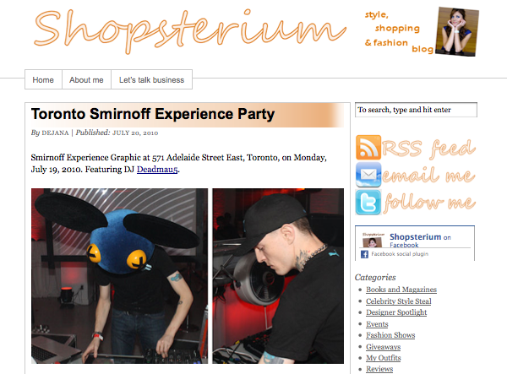Viewport: 507px width, 374px height.
Task: Open the Deadmau5 mouse helmet photo
Action: [x=120, y=276]
